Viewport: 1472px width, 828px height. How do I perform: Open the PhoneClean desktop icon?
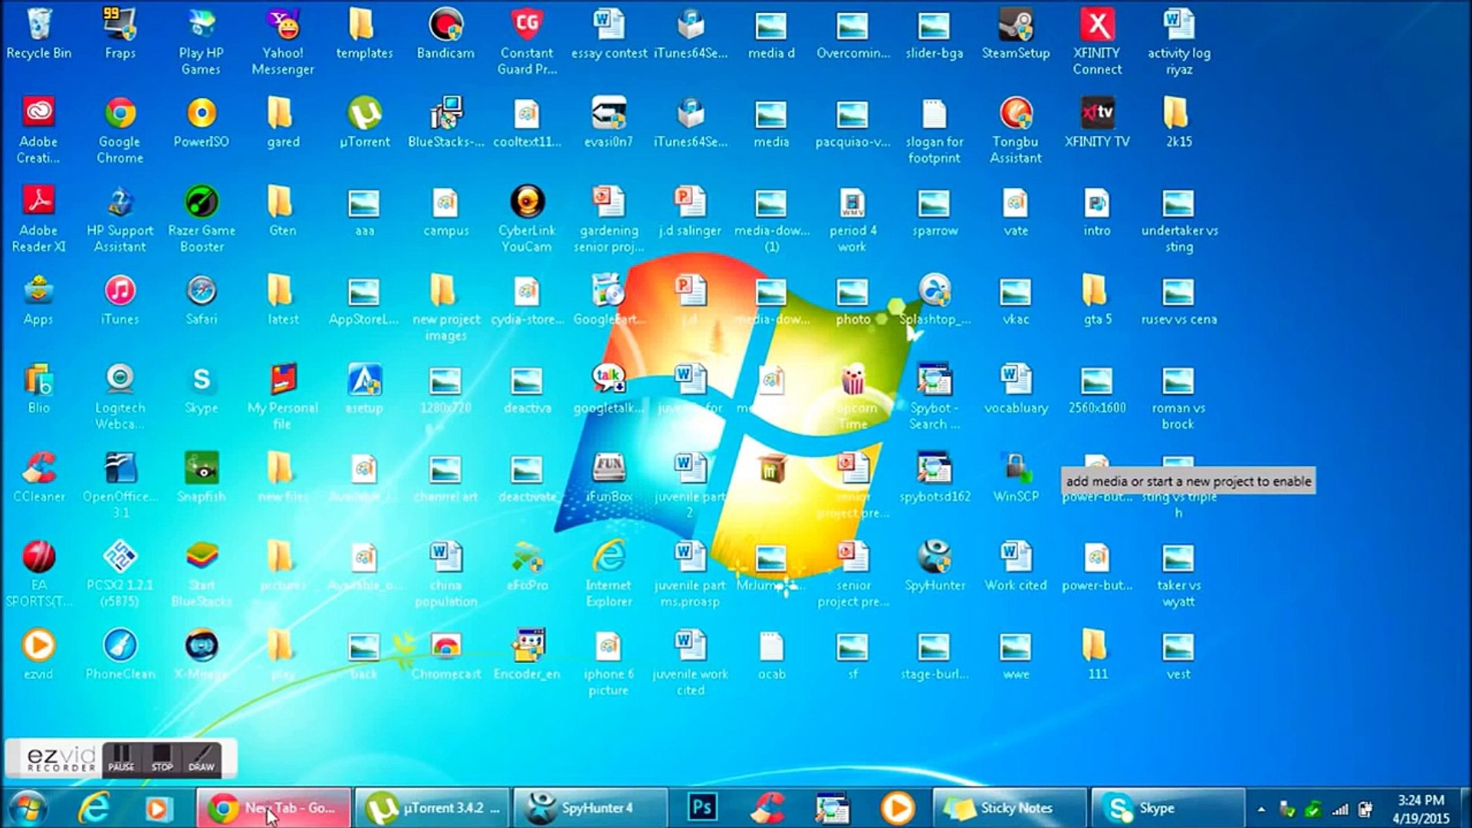point(120,655)
